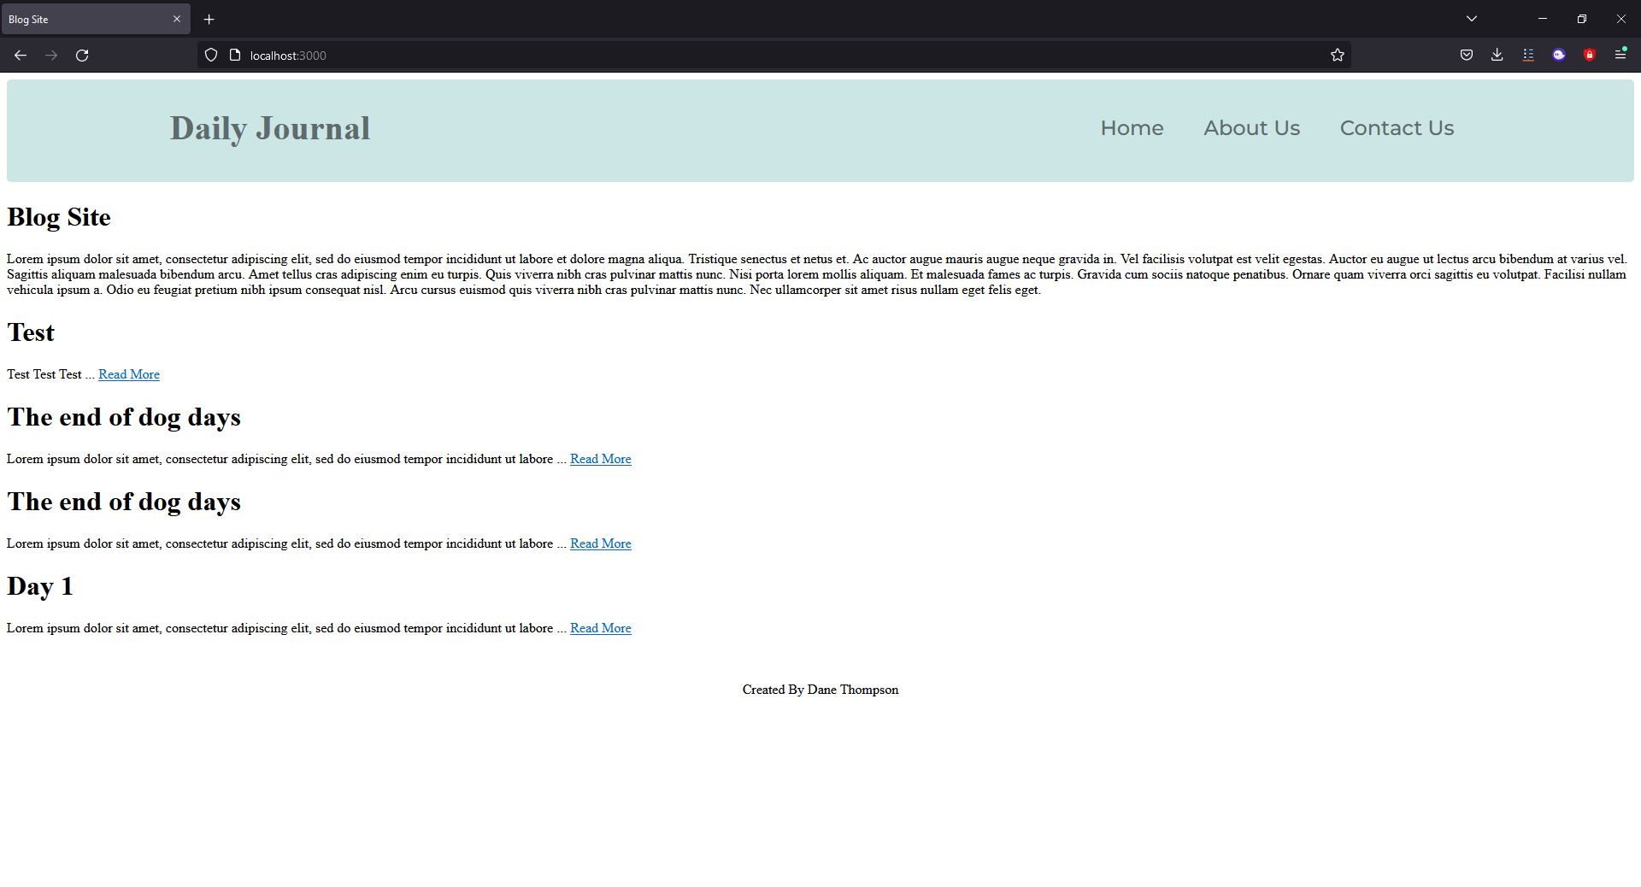Open a new tab with plus button

pyautogui.click(x=209, y=19)
